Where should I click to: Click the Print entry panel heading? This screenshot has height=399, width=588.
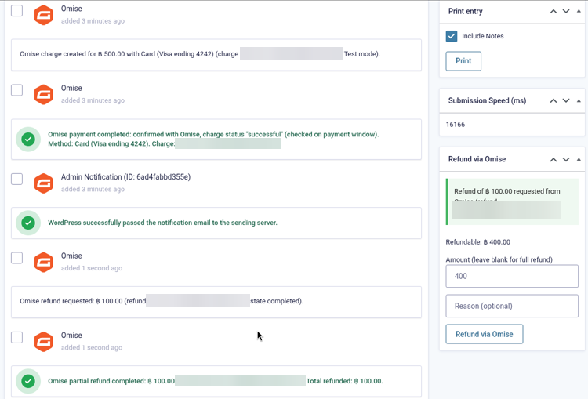(x=466, y=11)
